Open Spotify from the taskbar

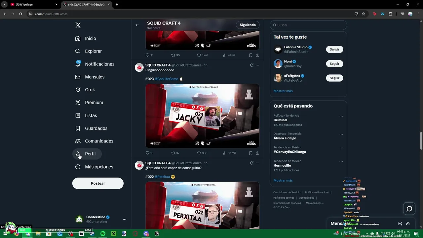click(x=103, y=234)
